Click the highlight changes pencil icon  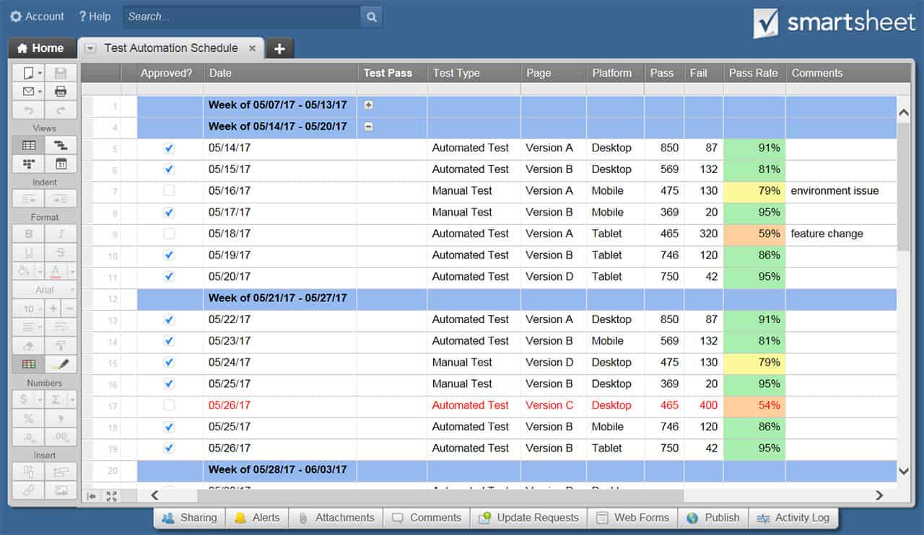tap(61, 364)
